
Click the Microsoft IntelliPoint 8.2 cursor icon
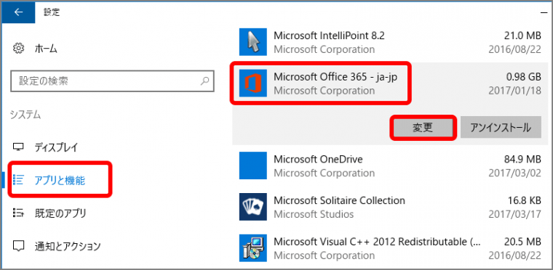[253, 42]
